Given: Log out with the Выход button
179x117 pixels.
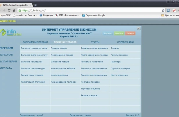Looking at the screenshot, I should 130,33.
